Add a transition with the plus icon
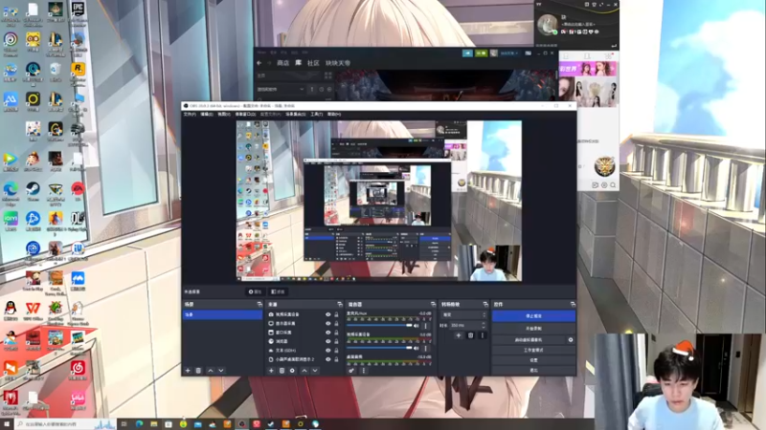 tap(459, 335)
